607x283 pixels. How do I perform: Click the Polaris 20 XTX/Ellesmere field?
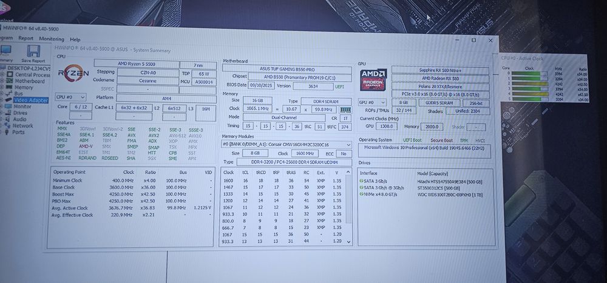(x=440, y=87)
